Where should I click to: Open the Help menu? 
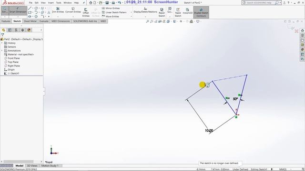76,3
